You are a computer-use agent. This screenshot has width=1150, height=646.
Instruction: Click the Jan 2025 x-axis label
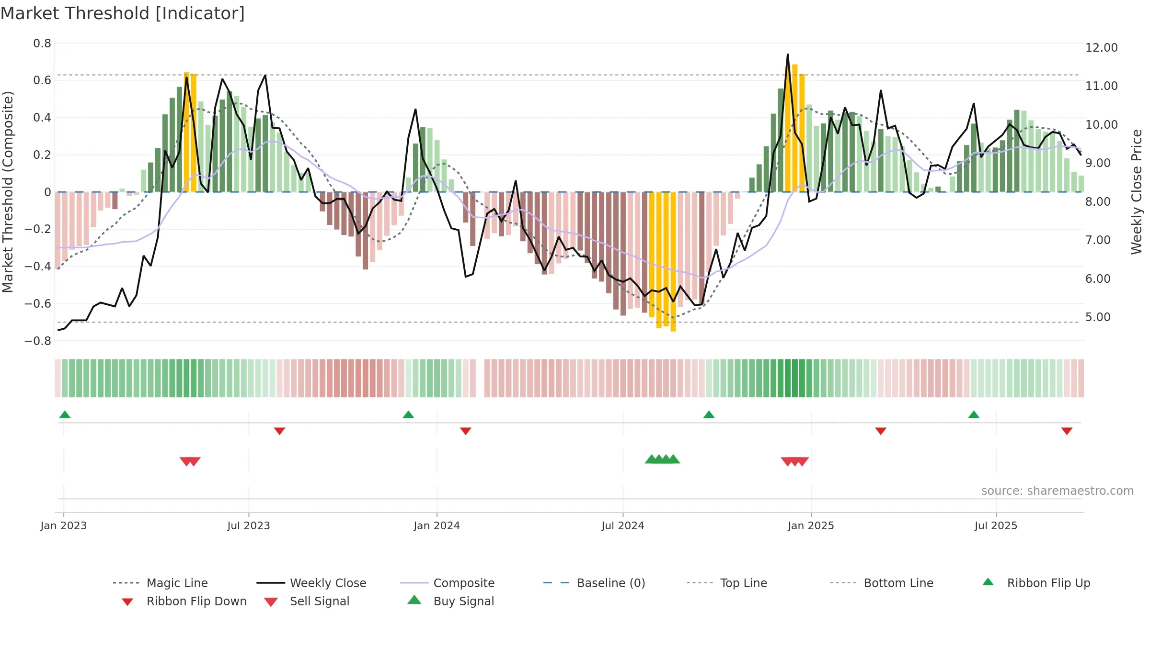tap(811, 525)
